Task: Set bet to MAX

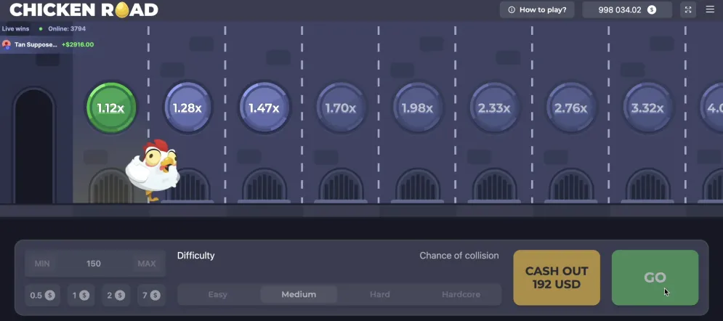Action: point(146,264)
